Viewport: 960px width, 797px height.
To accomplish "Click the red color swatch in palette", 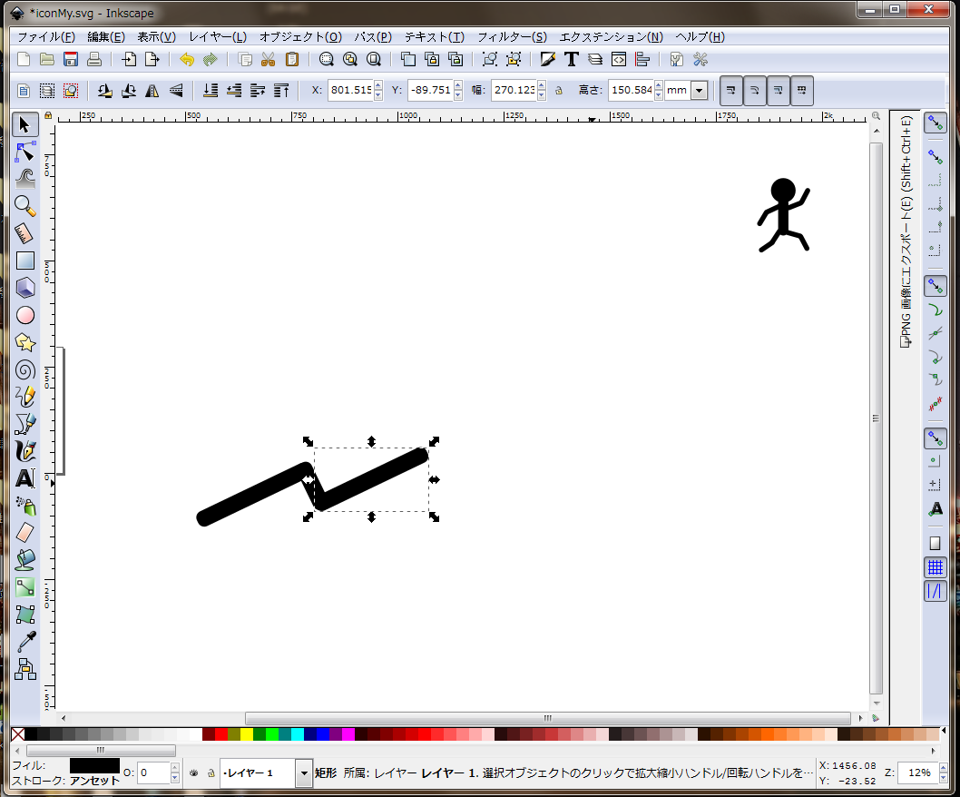I will pyautogui.click(x=221, y=733).
